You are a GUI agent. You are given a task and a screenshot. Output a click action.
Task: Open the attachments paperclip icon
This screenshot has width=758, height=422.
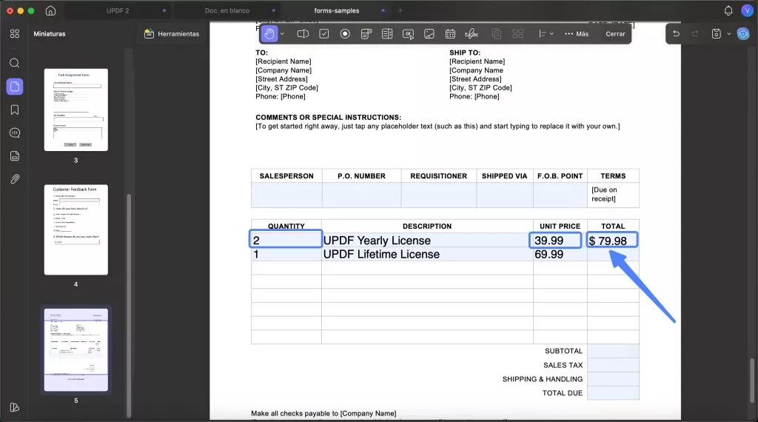tap(15, 179)
